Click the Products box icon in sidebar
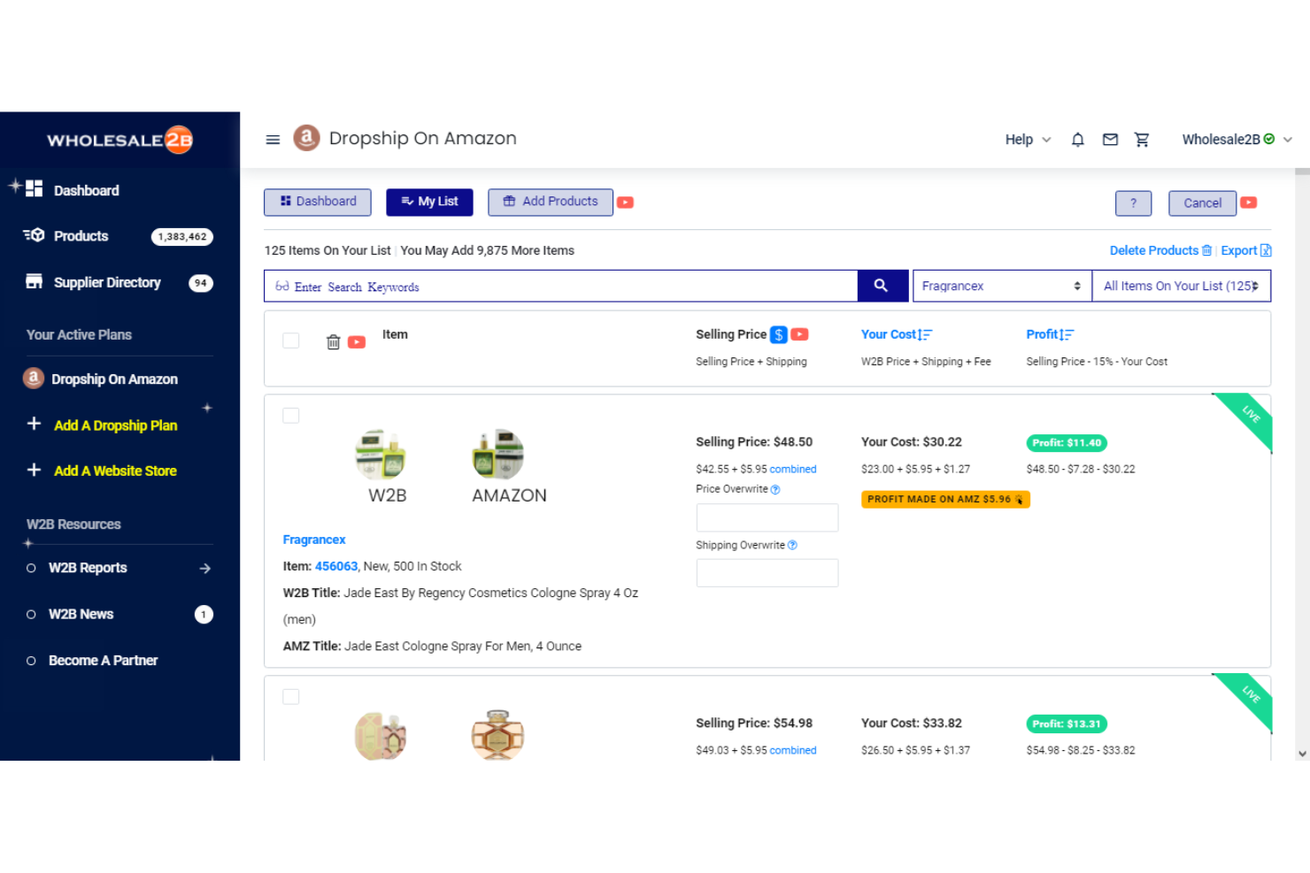1310x873 pixels. click(35, 235)
